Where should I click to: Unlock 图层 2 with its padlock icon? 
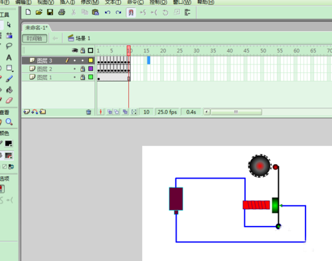[83, 68]
